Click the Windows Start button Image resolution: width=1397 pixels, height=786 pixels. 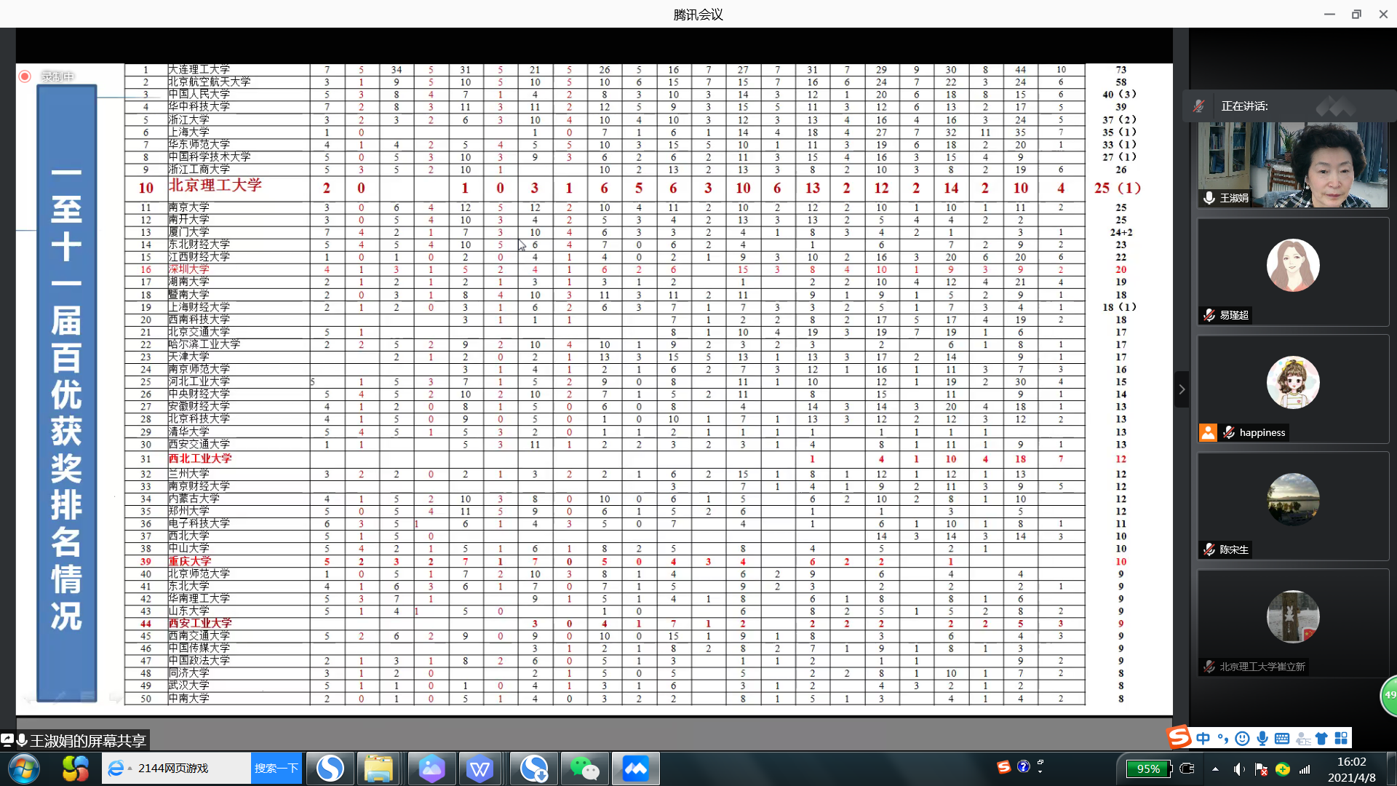[x=23, y=769]
